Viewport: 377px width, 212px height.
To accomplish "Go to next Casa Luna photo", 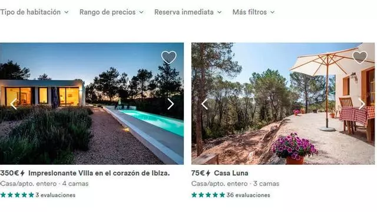I will click(x=362, y=104).
